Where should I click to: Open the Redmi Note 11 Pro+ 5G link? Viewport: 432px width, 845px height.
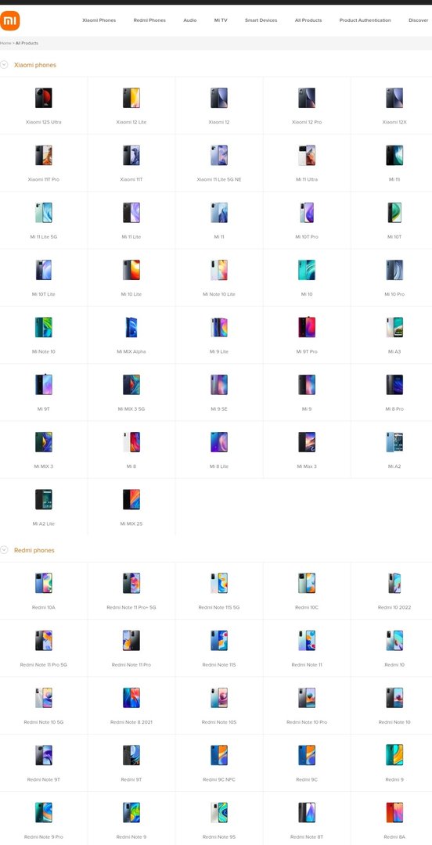pos(131,607)
